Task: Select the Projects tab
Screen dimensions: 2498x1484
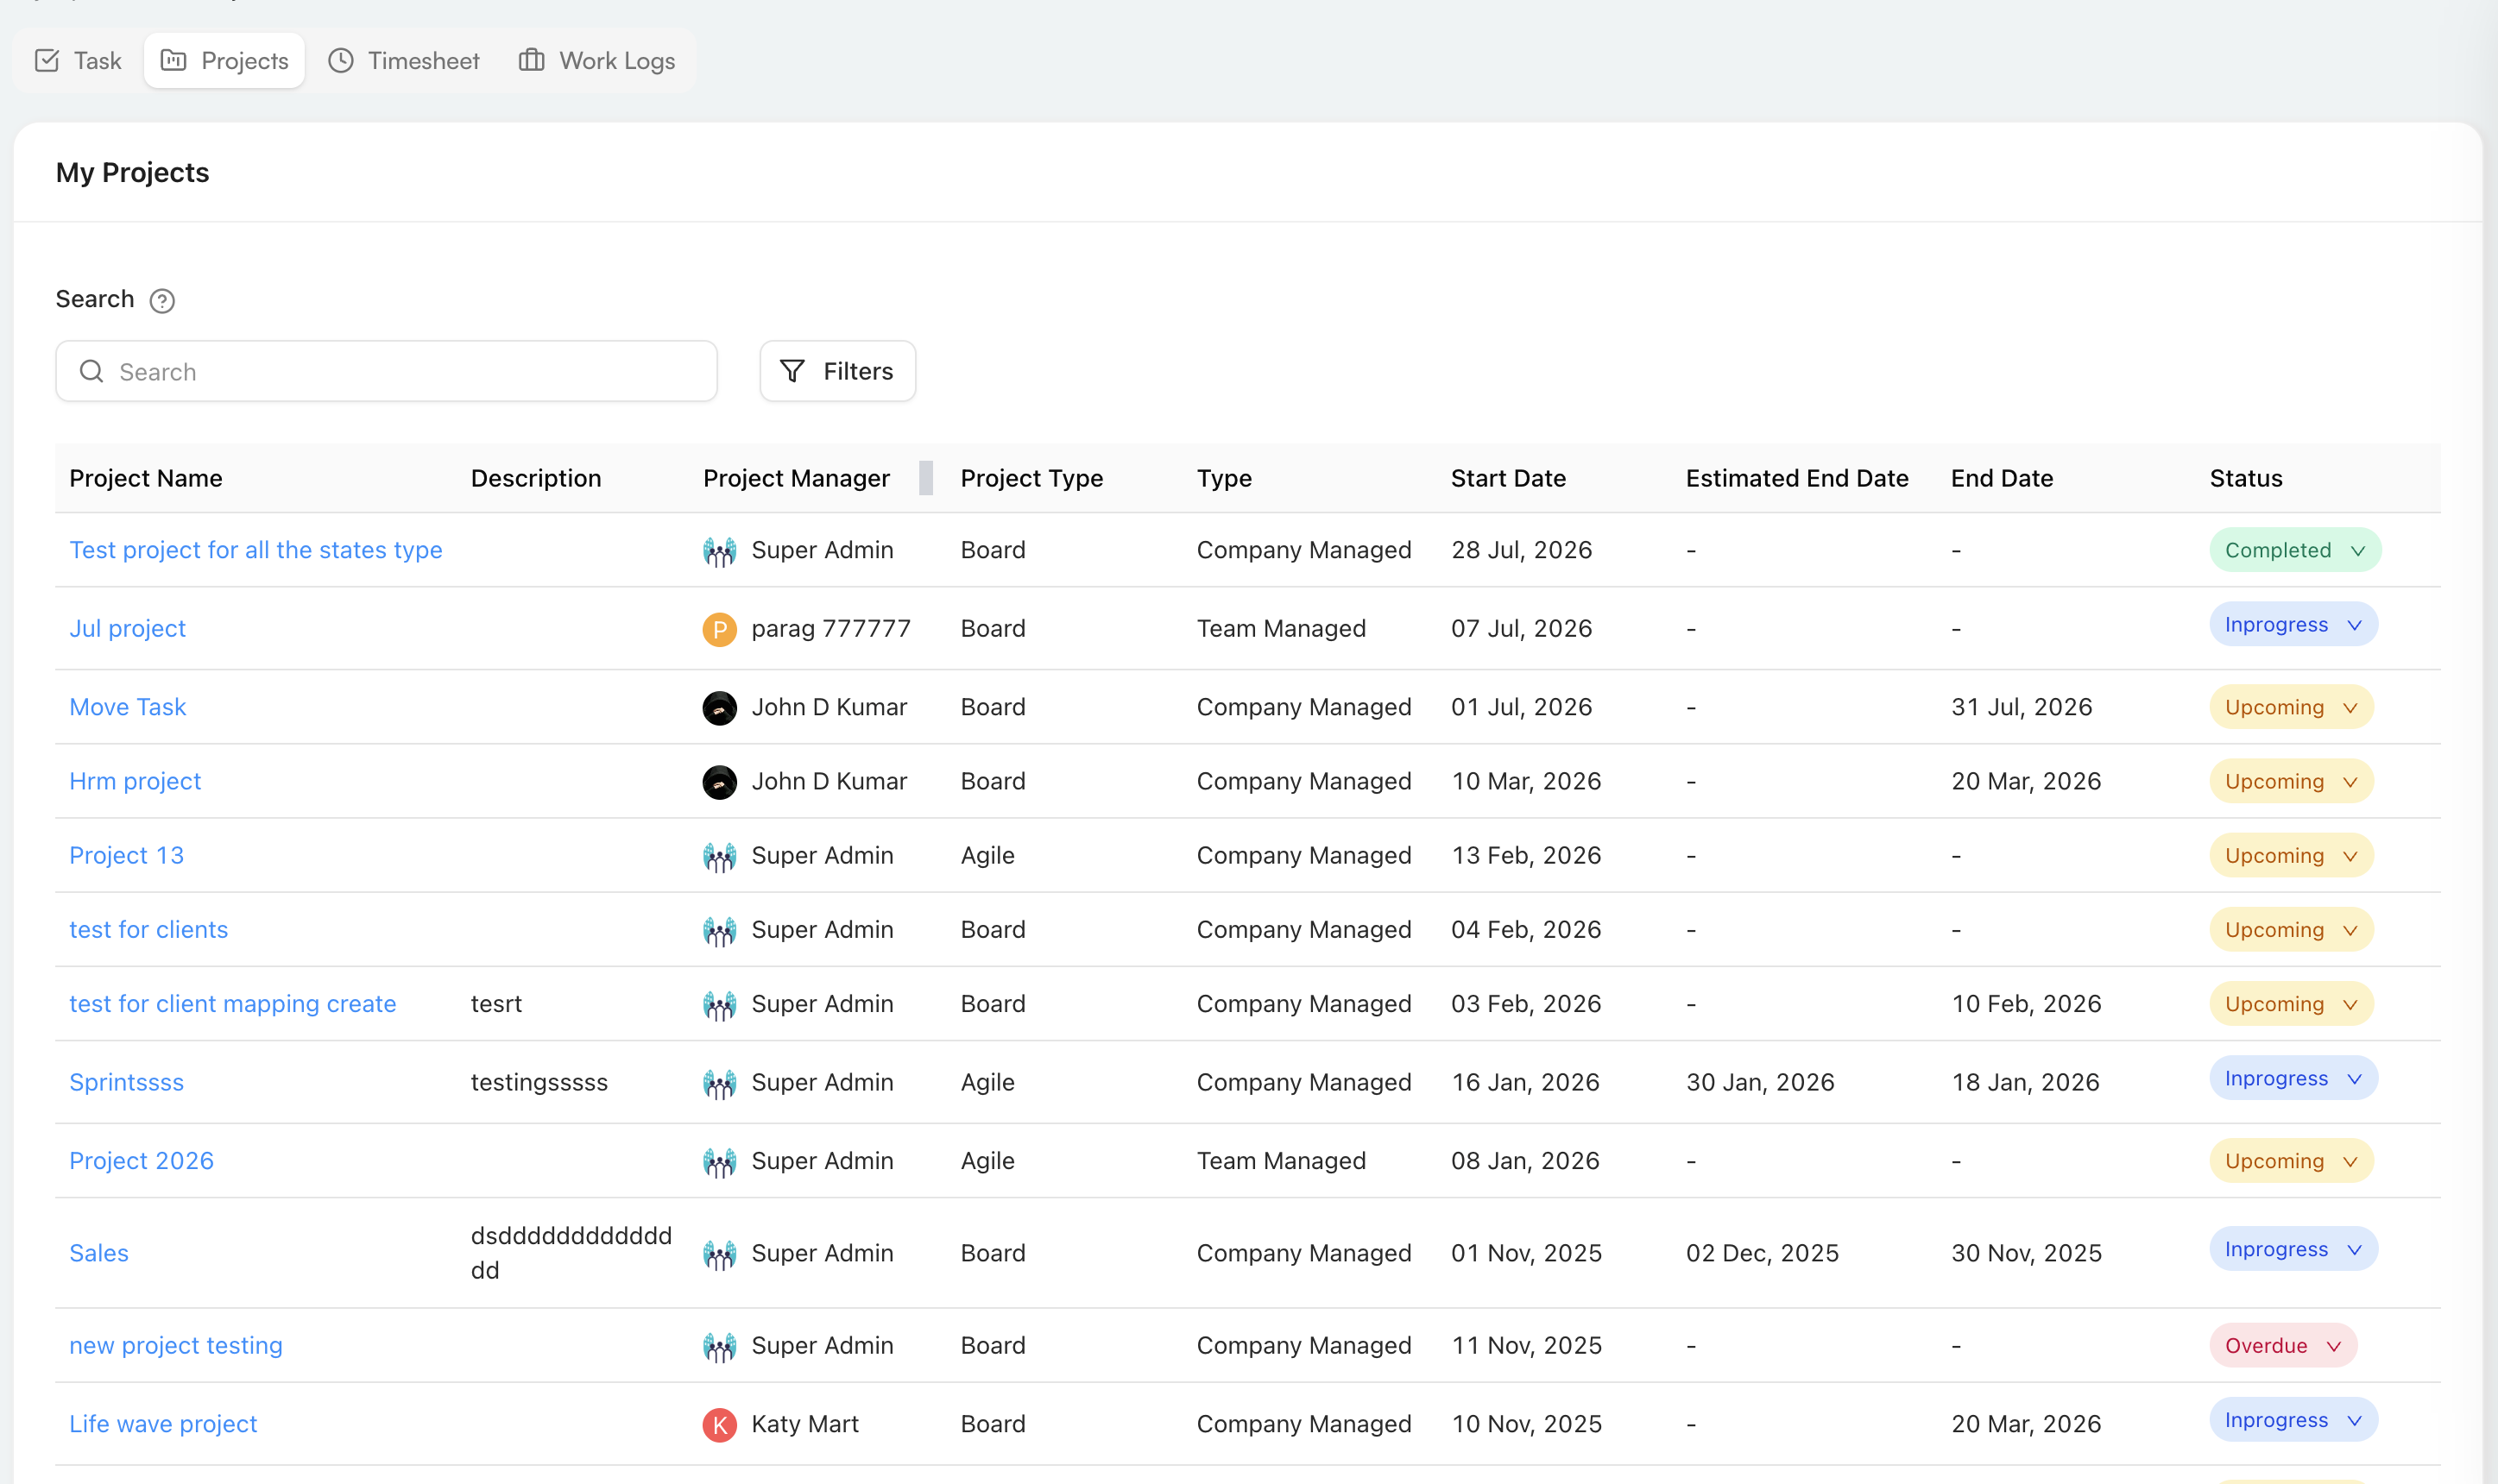Action: pyautogui.click(x=224, y=61)
